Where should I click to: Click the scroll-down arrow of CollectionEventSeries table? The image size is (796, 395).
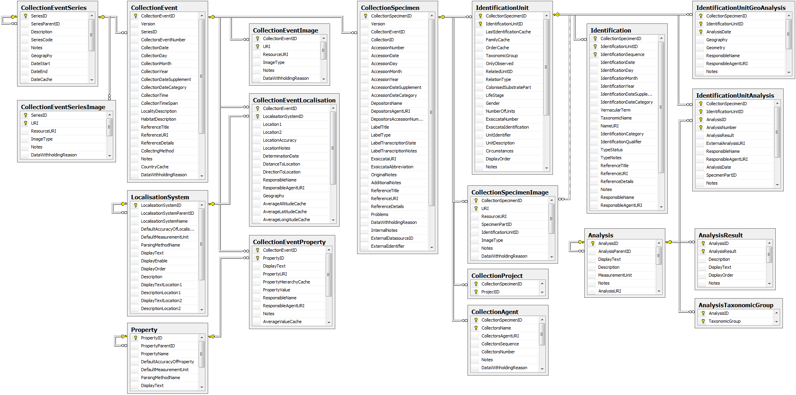tap(92, 80)
